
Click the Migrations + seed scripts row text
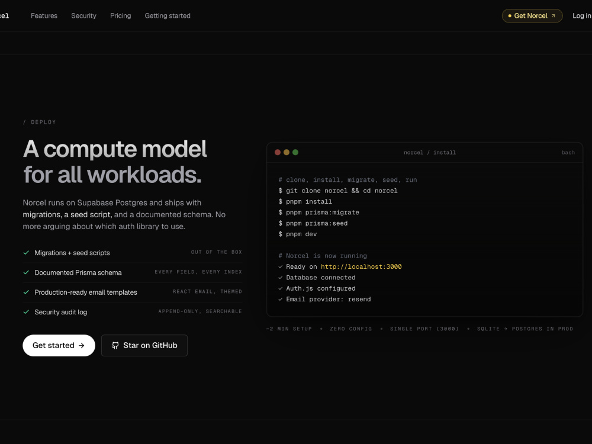(x=72, y=253)
